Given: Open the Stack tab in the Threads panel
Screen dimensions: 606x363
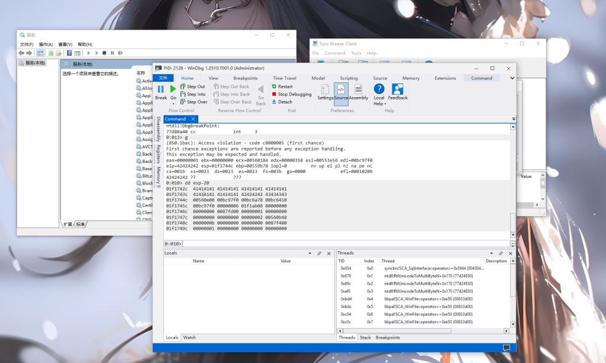Looking at the screenshot, I should (365, 338).
